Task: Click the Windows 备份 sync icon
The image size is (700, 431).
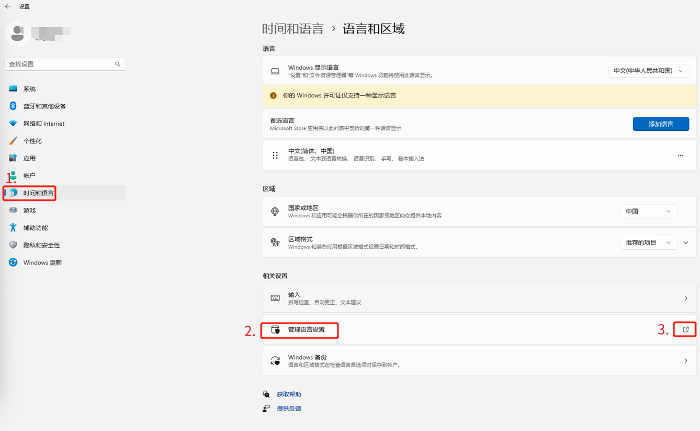Action: 275,361
